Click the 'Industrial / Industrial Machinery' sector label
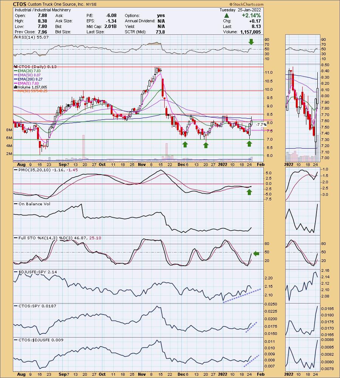 click(x=43, y=10)
